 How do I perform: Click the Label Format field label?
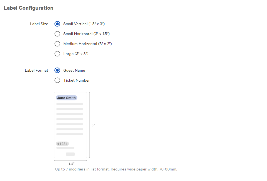point(36,70)
